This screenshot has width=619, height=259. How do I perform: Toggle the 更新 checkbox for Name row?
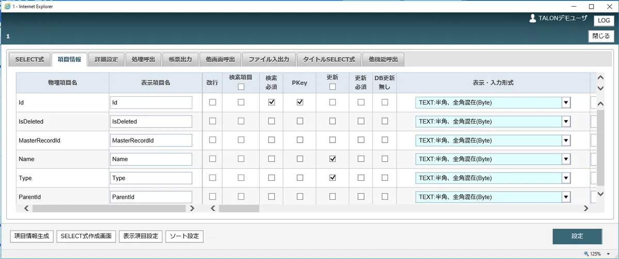332,159
